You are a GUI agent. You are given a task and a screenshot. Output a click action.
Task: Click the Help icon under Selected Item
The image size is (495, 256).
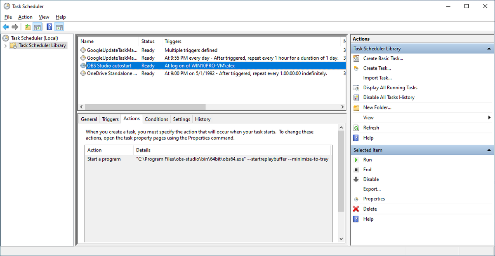356,219
